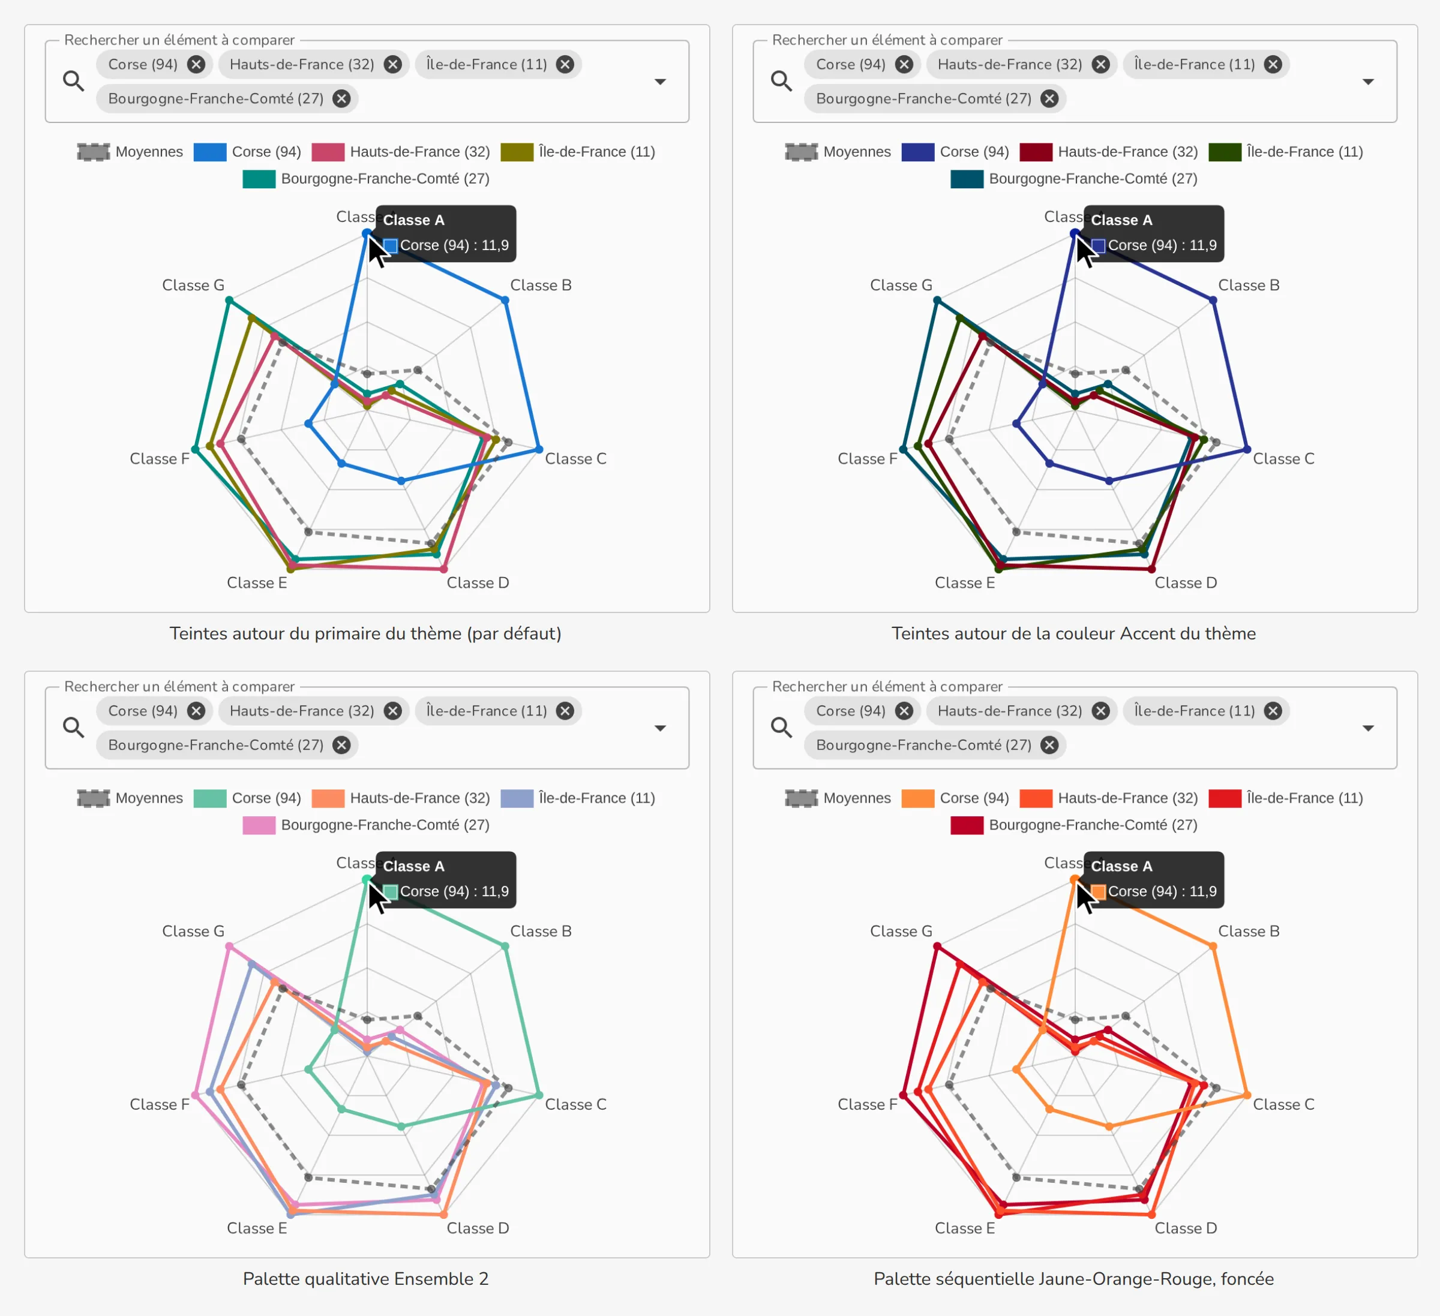Screen dimensions: 1440x1316
Task: Remove Hauts-de-France (32) chip in top-right panel
Action: point(1101,64)
